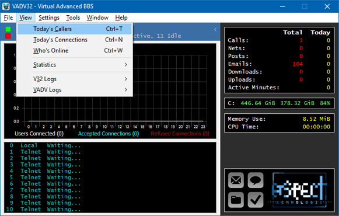Viewport: 339px width, 216px height.
Task: Expand the VADV Logs submenu arrow
Action: (x=126, y=89)
